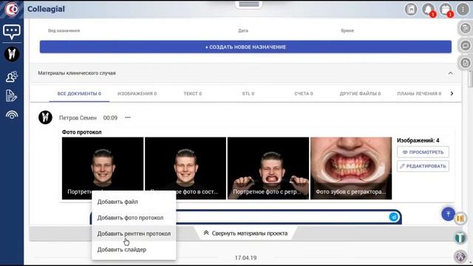Click the Время column header
Viewport: 473px width, 266px height.
point(347,30)
